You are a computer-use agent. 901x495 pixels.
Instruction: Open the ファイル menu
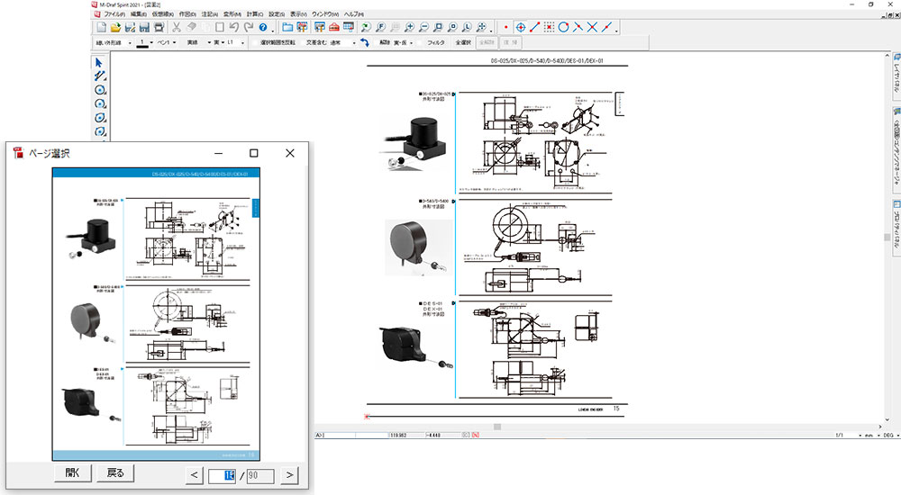(x=114, y=15)
